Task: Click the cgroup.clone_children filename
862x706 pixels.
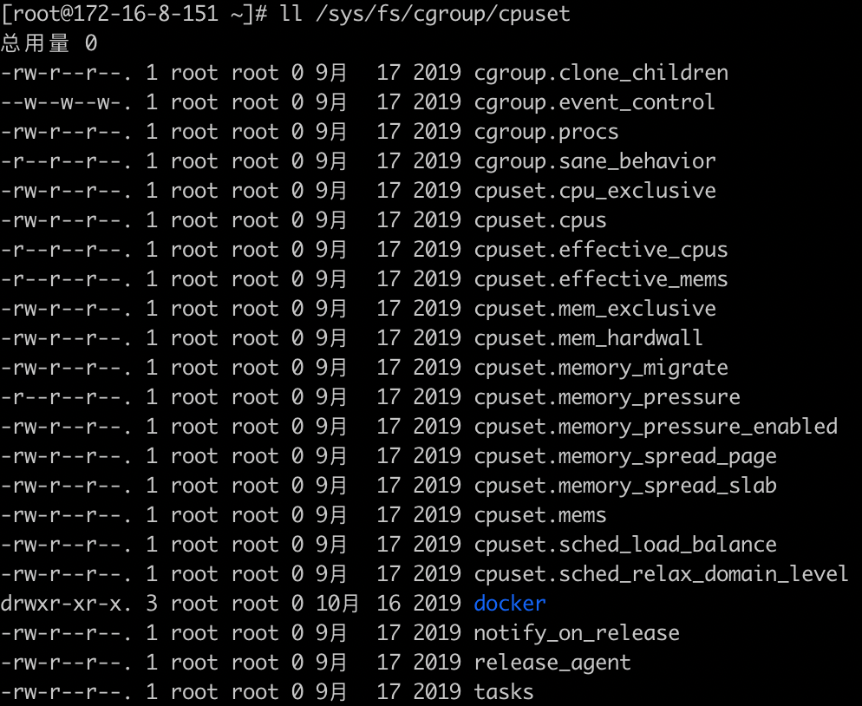Action: click(x=601, y=73)
